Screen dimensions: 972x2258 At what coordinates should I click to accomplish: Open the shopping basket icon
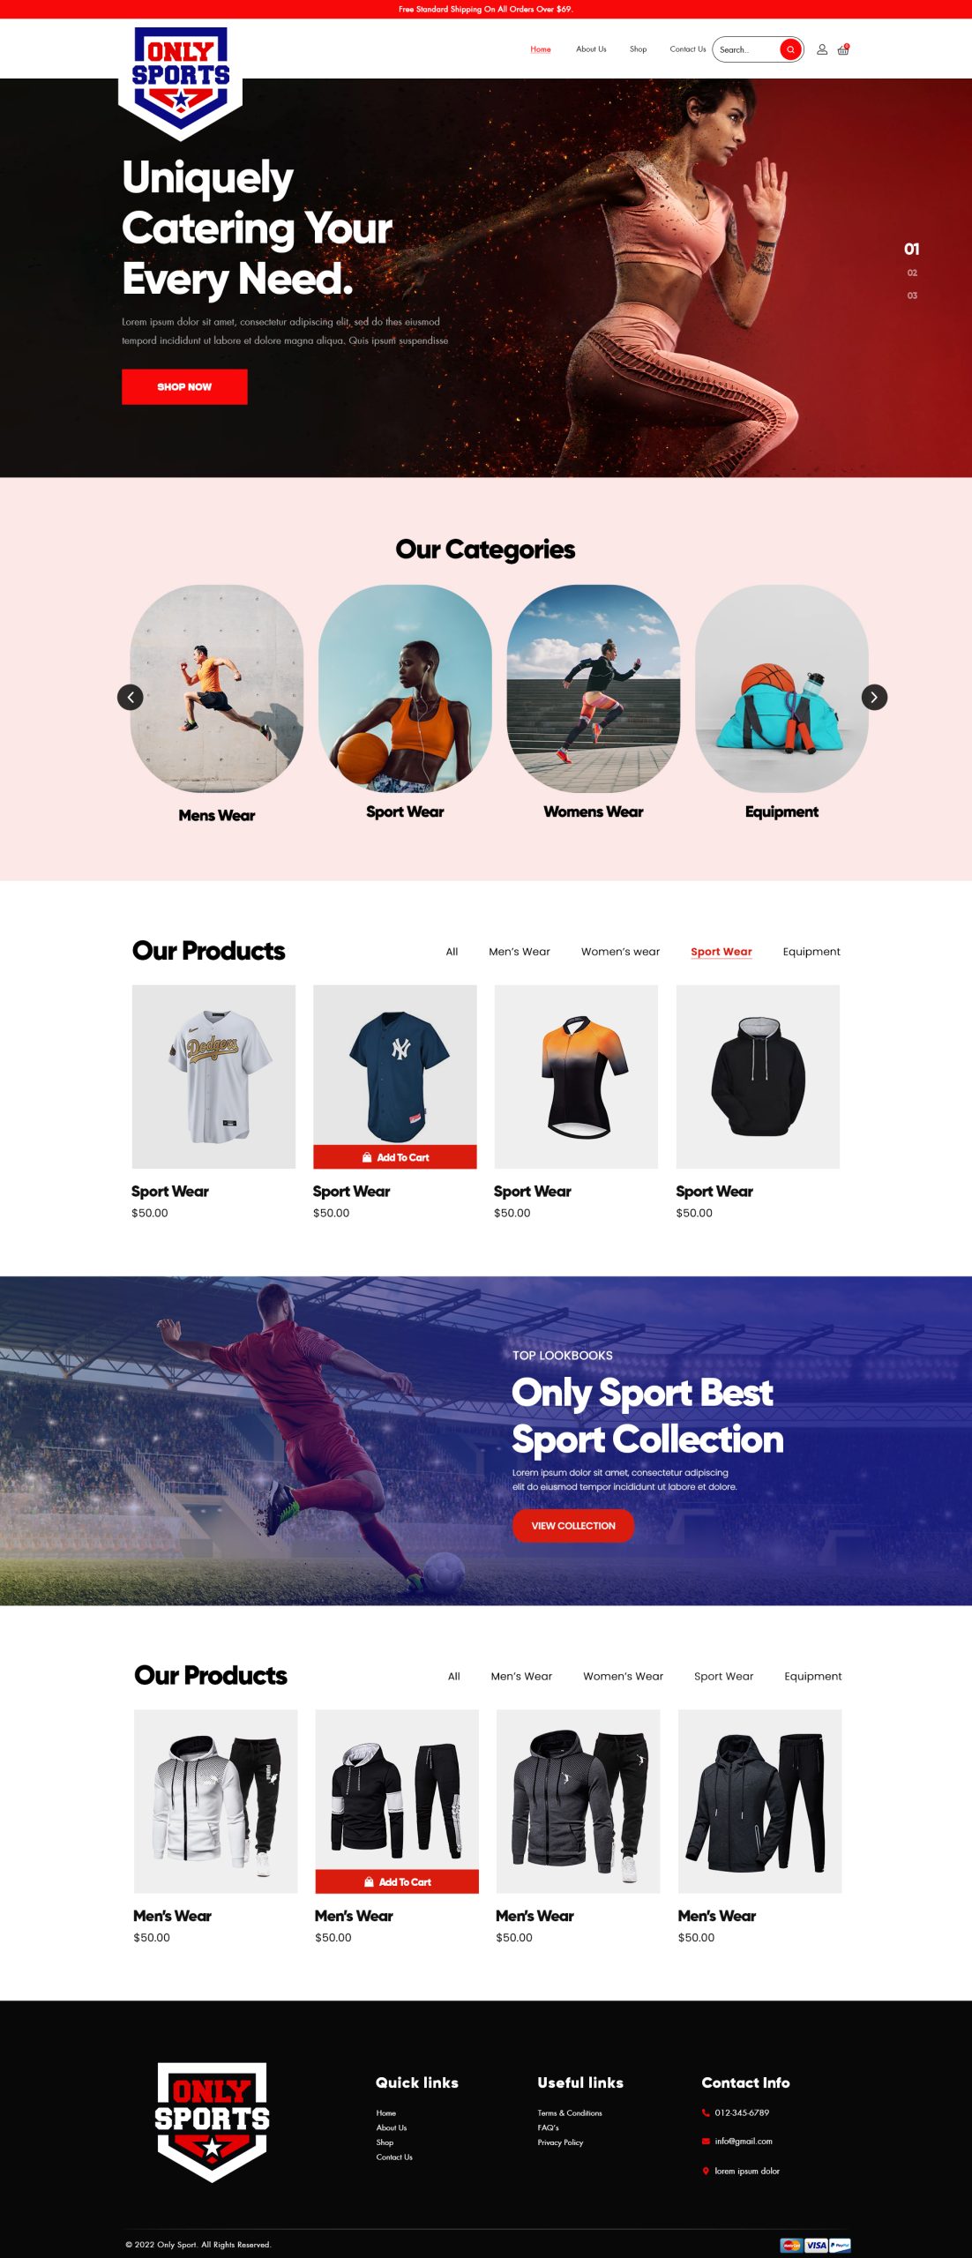pyautogui.click(x=843, y=49)
